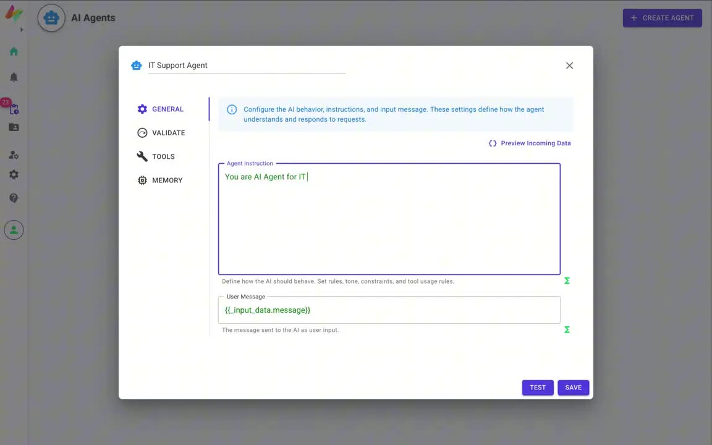712x445 pixels.
Task: Click the "Configure the AI behavior" banner text
Action: [394, 114]
